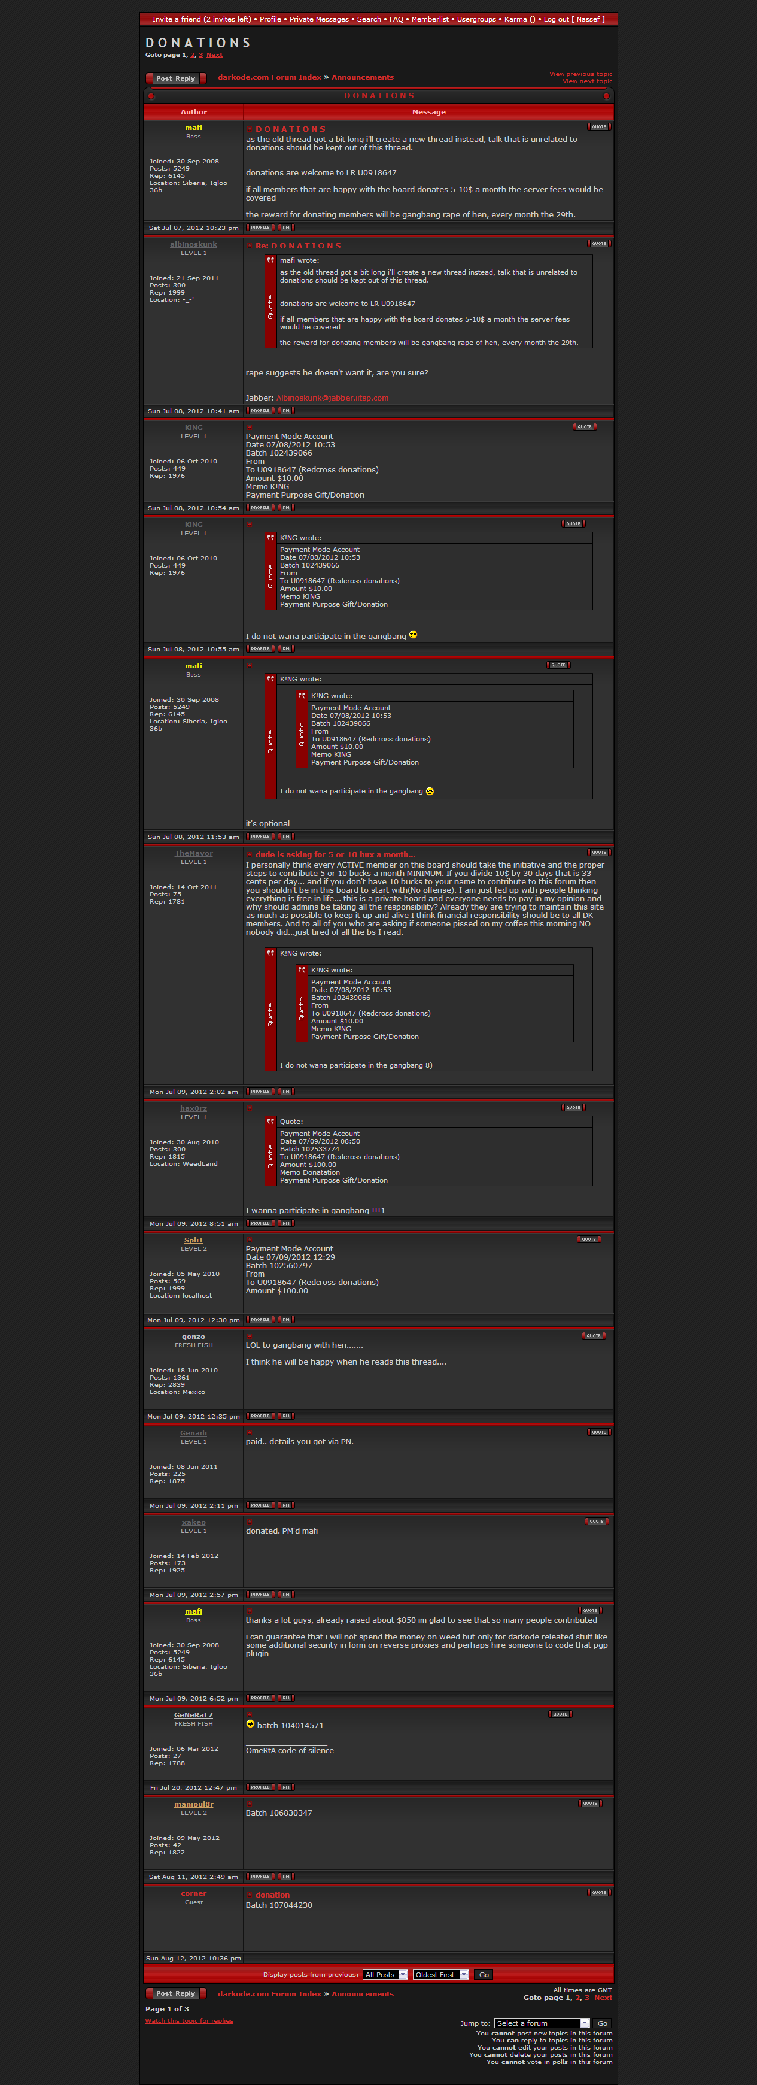Quote hax0rz's post via Quote icon
Viewport: 757px width, 2085px height.
point(573,1107)
